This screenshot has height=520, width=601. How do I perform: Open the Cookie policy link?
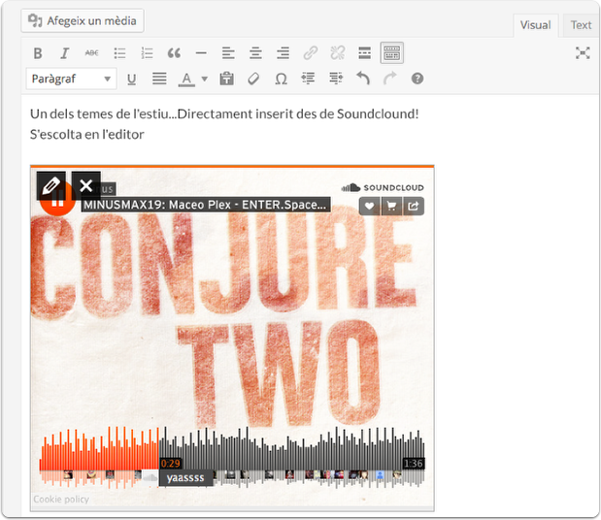(61, 500)
